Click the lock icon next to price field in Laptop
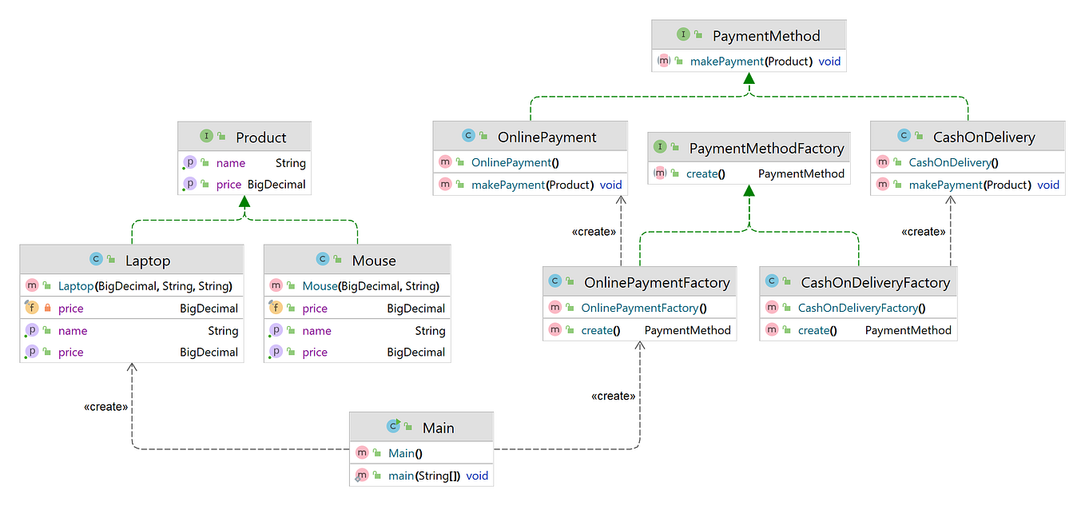Screen dimensions: 1085x506 [46, 308]
